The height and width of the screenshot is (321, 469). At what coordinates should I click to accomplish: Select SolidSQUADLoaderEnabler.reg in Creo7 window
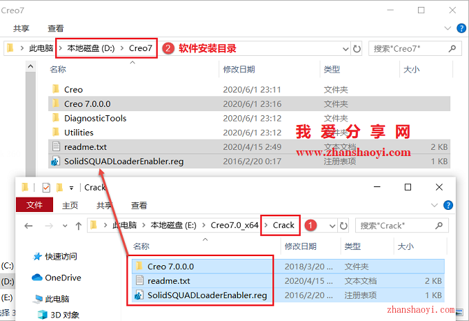tap(249, 162)
